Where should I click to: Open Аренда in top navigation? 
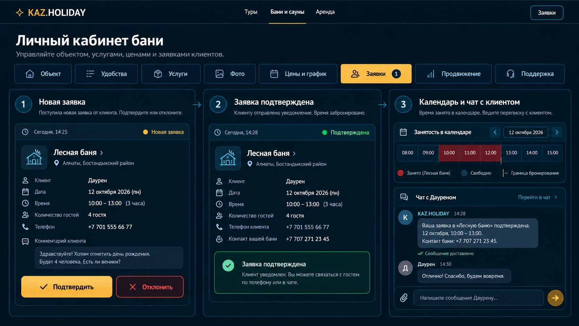325,12
